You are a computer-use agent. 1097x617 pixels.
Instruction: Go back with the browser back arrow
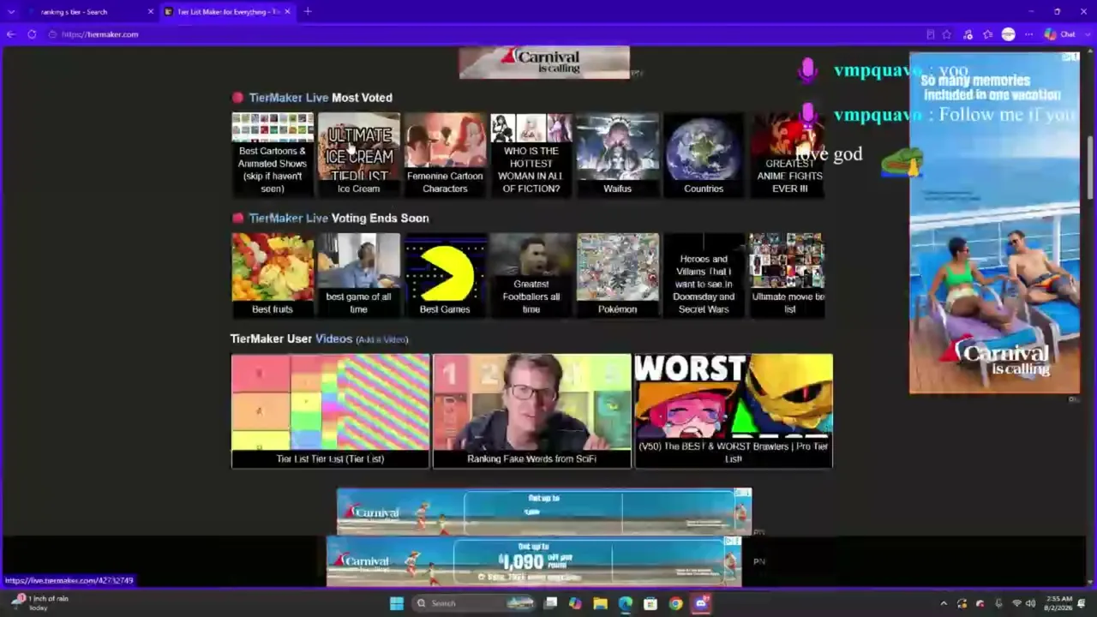10,34
